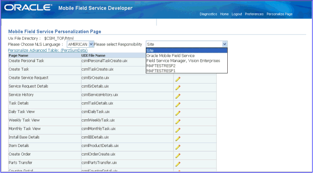Screen dimensions: 313x173
Task: Personalize Daily Task View using pencil icon
Action: (178, 113)
